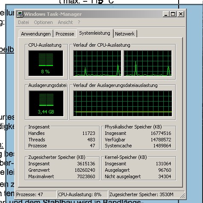Click the 'Handles' label

36,133
